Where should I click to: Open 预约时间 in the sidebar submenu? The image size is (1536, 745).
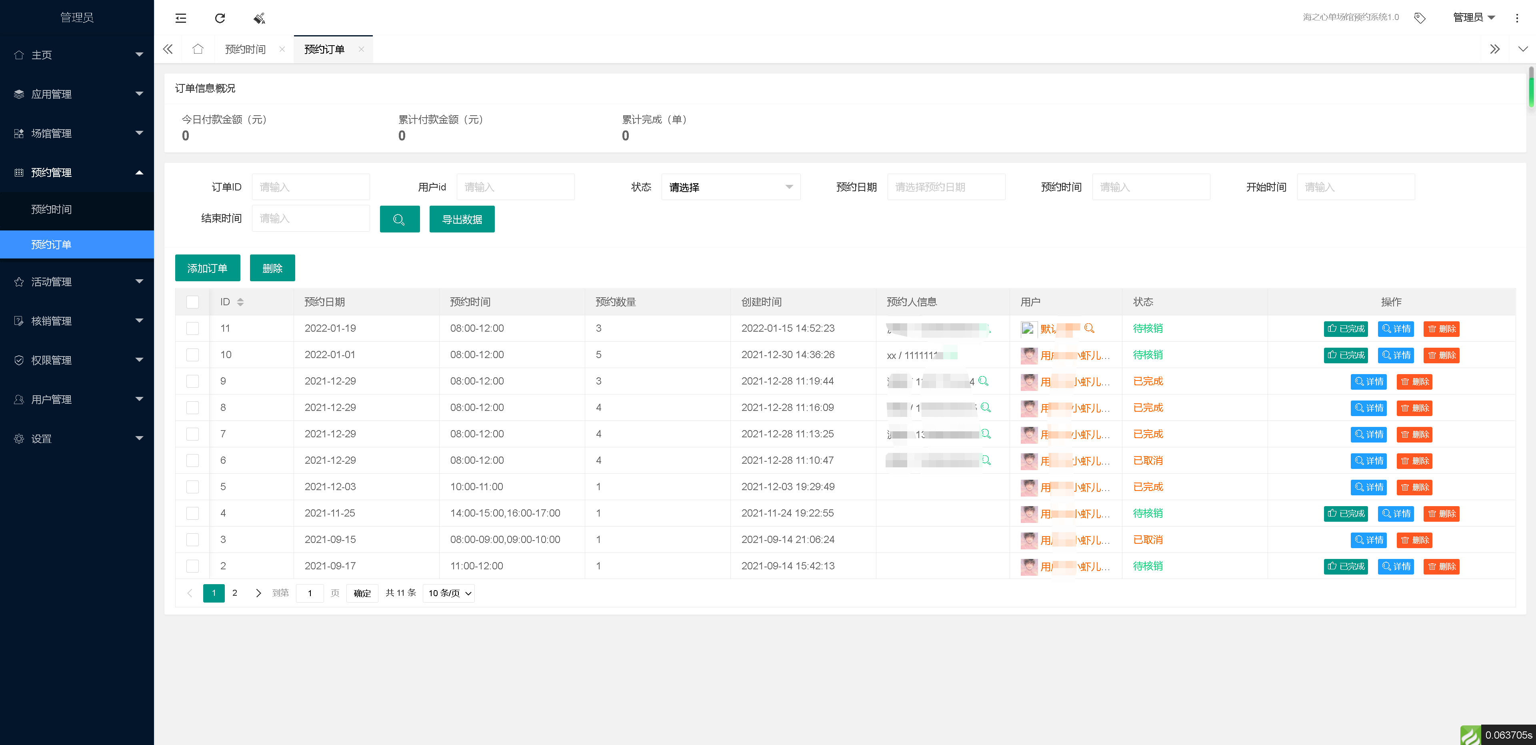pos(52,209)
